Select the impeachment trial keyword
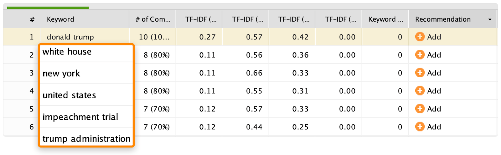501x155 pixels. (80, 117)
